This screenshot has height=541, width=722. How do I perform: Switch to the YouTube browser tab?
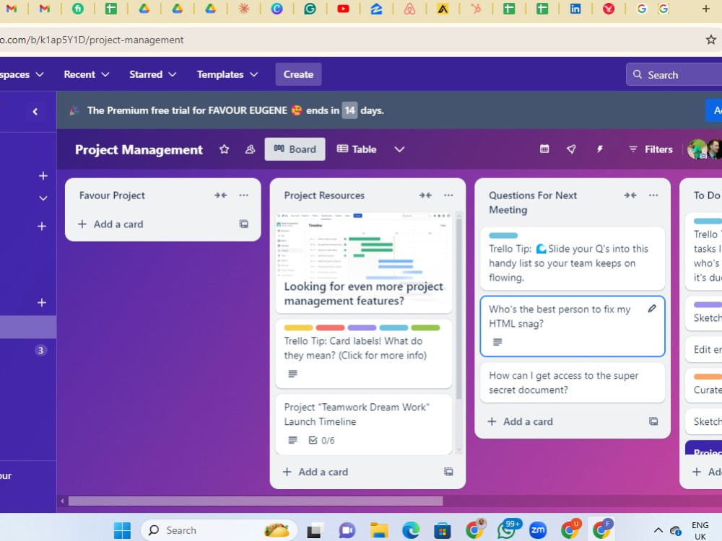pos(343,8)
